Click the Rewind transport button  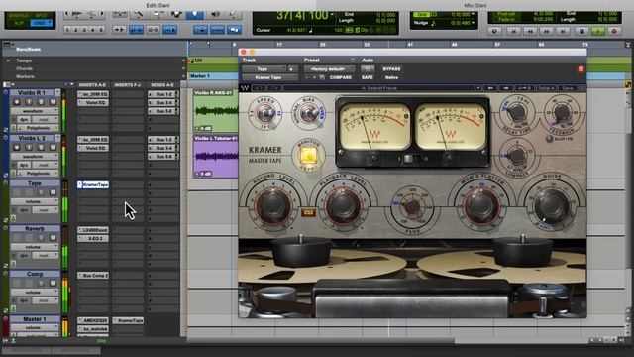530,31
